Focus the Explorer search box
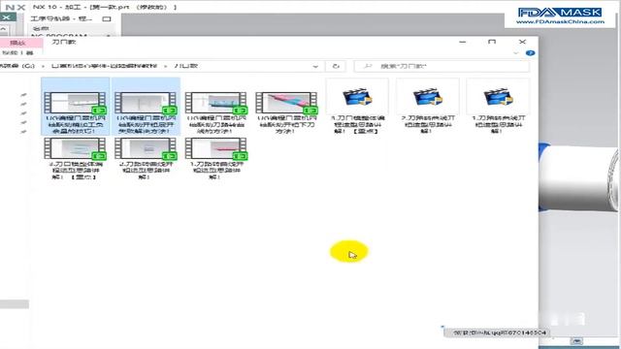Image resolution: width=621 pixels, height=349 pixels. coord(441,66)
